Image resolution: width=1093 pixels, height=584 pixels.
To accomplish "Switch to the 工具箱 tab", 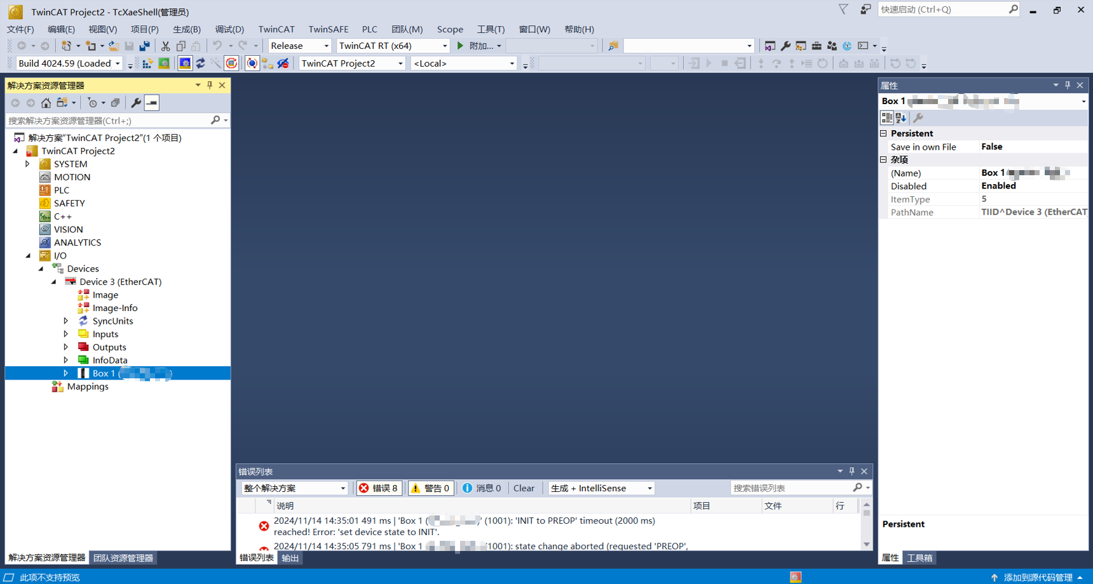I will tap(920, 558).
